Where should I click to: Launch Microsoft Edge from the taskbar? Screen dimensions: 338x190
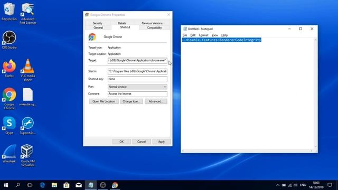pyautogui.click(x=42, y=185)
